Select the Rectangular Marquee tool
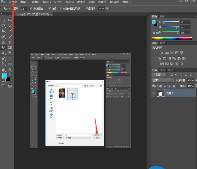The width and height of the screenshot is (197, 169). click(3, 20)
